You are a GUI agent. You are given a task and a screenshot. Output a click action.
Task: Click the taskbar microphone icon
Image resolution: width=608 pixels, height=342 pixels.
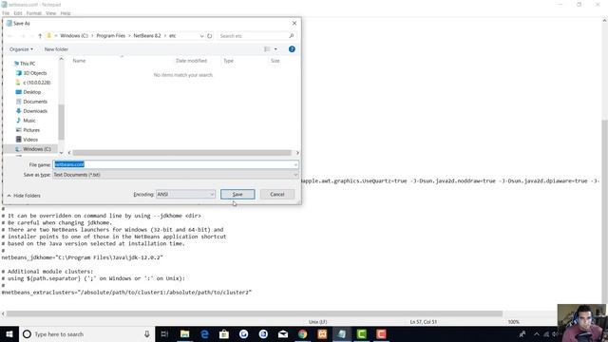(147, 333)
